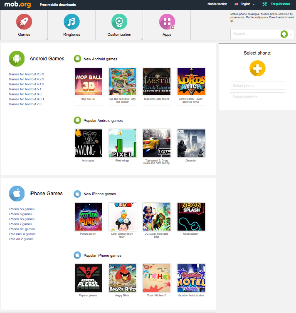Open Games for Android 7.0
This screenshot has width=296, height=313.
pyautogui.click(x=25, y=104)
